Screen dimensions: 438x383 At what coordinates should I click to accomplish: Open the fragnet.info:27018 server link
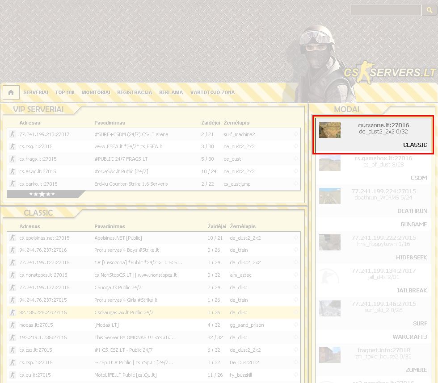pyautogui.click(x=383, y=350)
